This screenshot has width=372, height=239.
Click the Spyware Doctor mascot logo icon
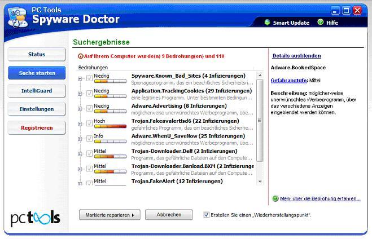(x=17, y=17)
